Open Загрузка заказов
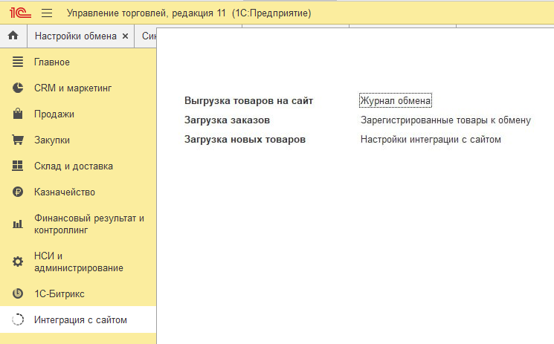The height and width of the screenshot is (344, 554). pos(227,120)
